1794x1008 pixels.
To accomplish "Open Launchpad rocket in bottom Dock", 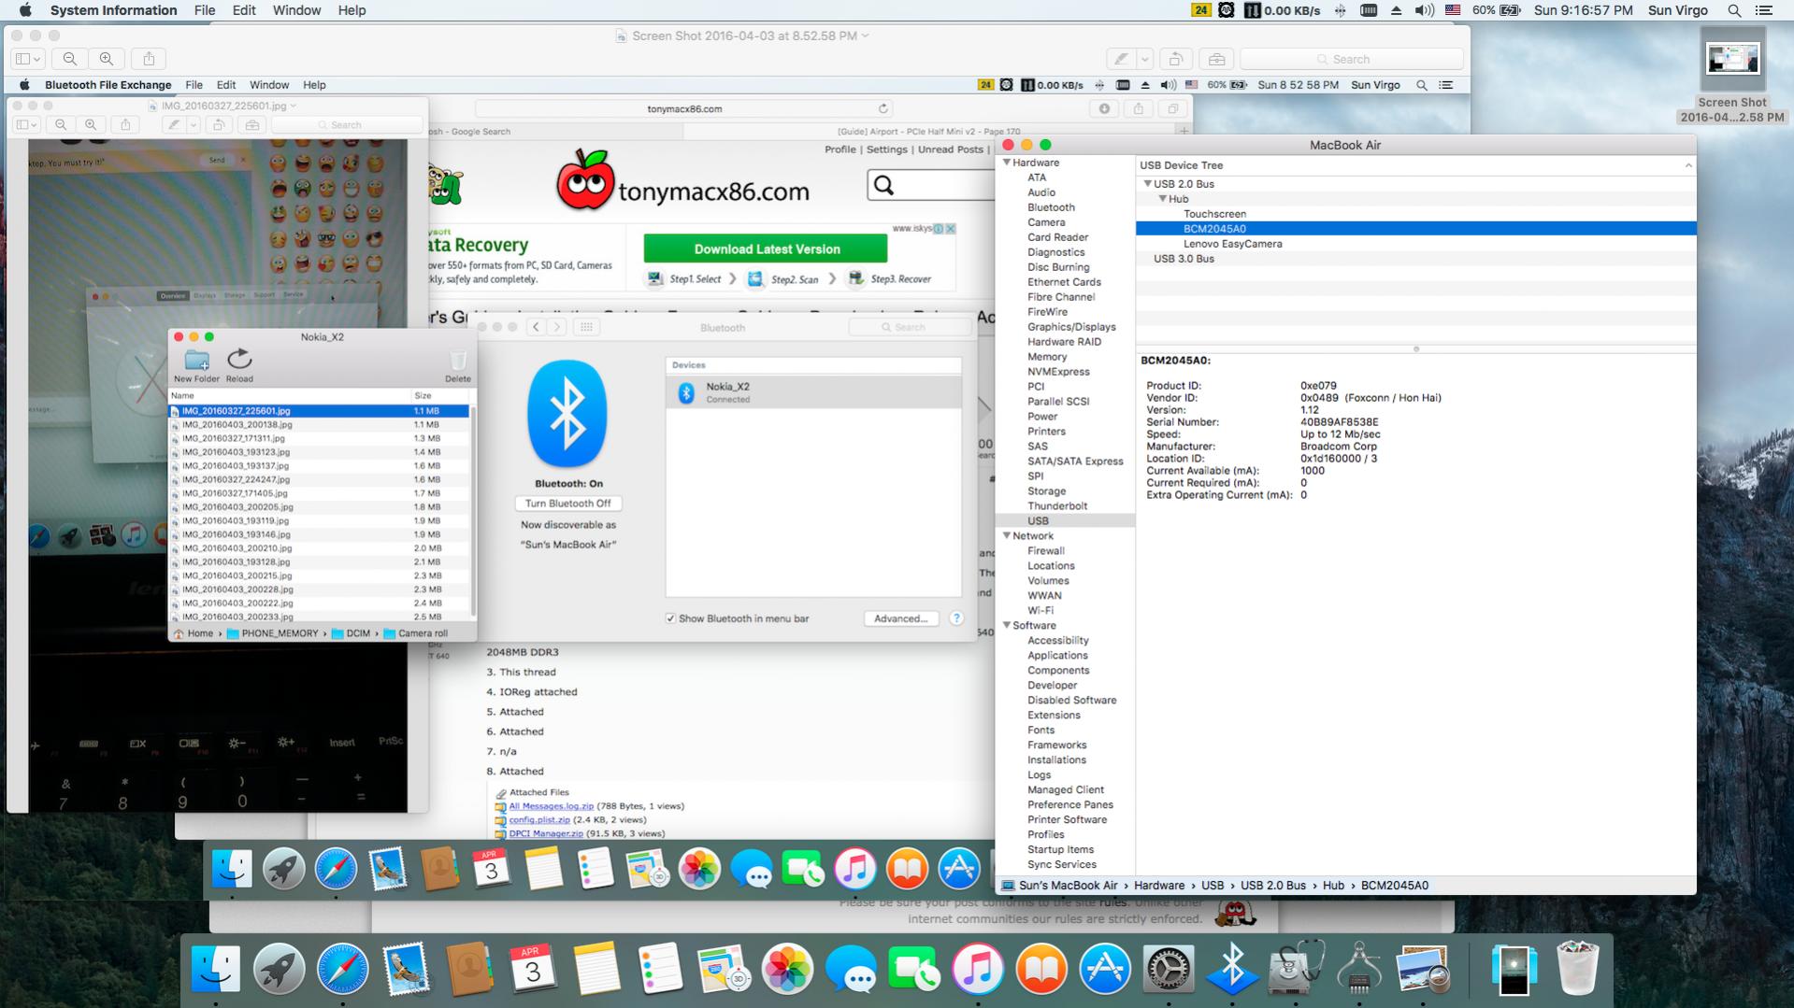I will [x=279, y=969].
